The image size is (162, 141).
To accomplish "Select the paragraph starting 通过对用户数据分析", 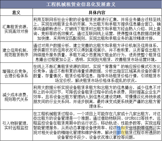I will click(97, 52).
